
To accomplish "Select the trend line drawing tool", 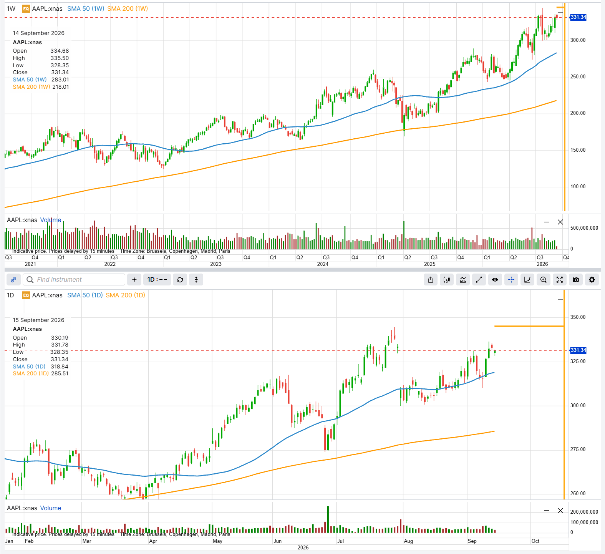I will [479, 280].
